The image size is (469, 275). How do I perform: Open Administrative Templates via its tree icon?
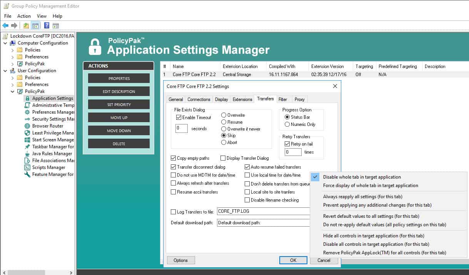click(x=27, y=105)
